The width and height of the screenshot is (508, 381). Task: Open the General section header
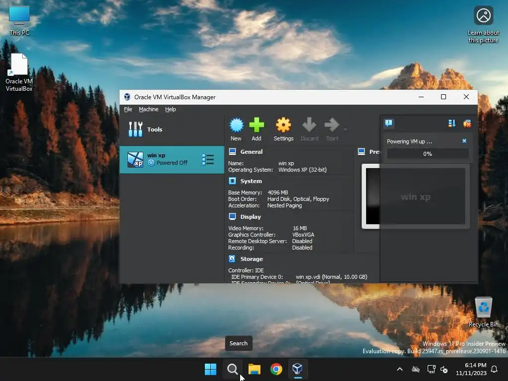pos(252,152)
